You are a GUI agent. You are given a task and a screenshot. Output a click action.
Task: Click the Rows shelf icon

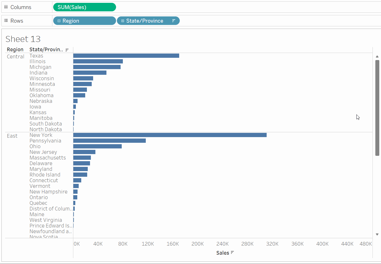(6, 21)
